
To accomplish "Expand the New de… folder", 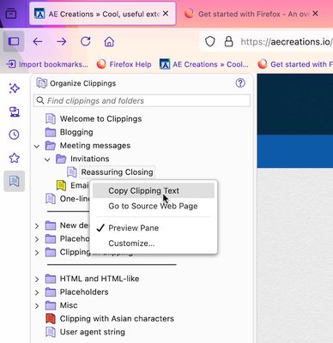I will (37, 226).
